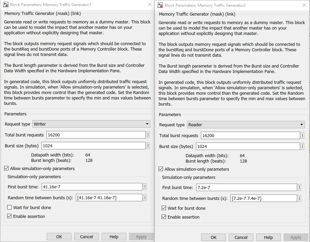Click Burst length value 128 in Generator1
This screenshot has width=310, height=242.
[89, 161]
